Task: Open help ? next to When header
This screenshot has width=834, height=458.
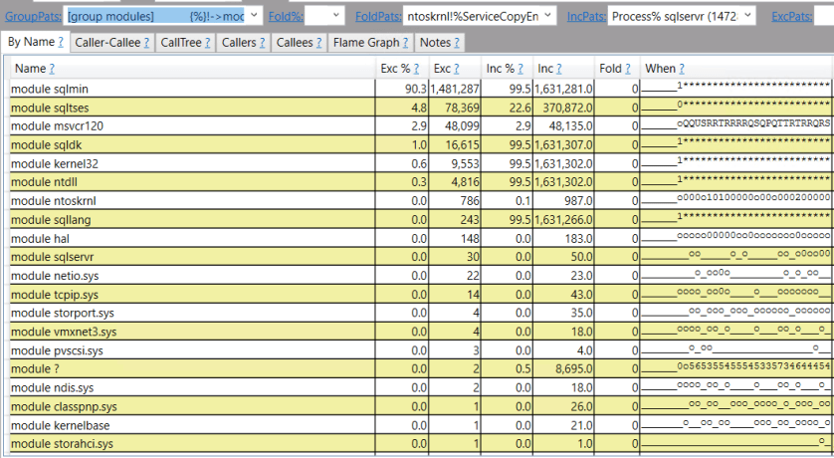Action: (x=682, y=69)
